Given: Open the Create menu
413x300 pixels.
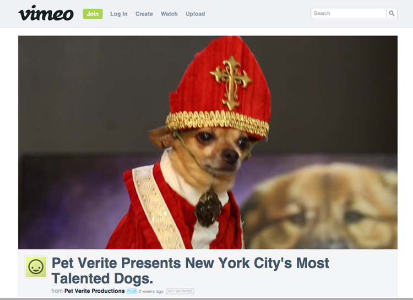Looking at the screenshot, I should [144, 14].
